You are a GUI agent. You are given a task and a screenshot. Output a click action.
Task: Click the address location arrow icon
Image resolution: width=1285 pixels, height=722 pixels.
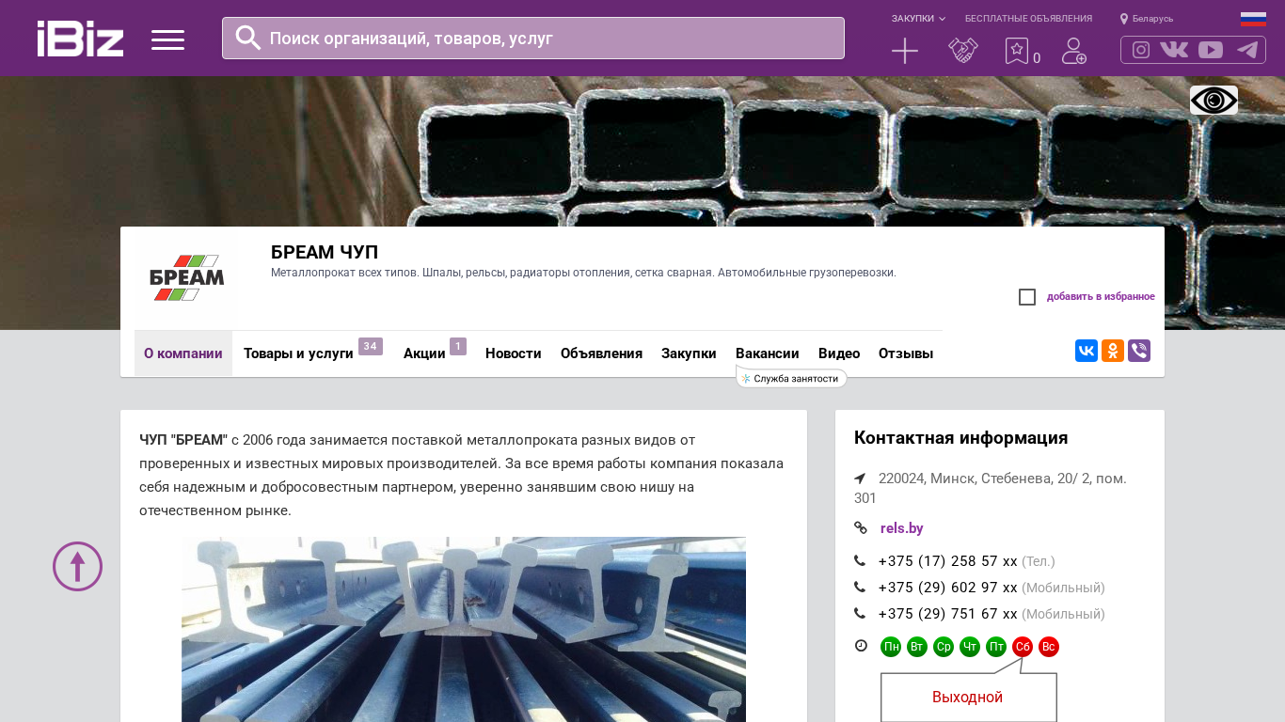tap(860, 479)
